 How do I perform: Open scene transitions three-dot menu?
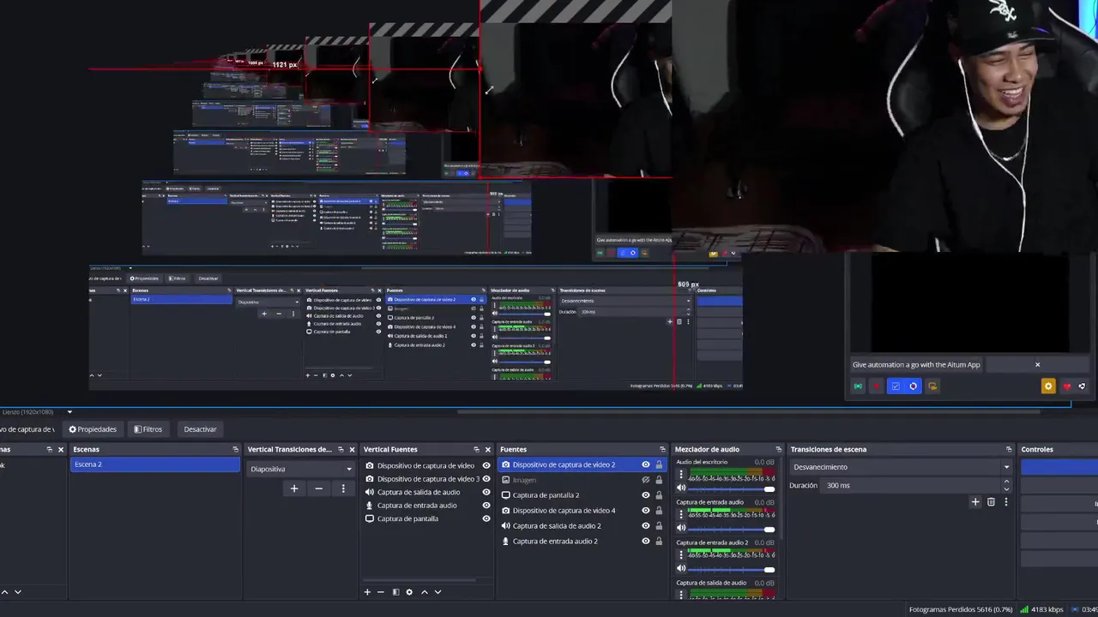(x=1006, y=502)
